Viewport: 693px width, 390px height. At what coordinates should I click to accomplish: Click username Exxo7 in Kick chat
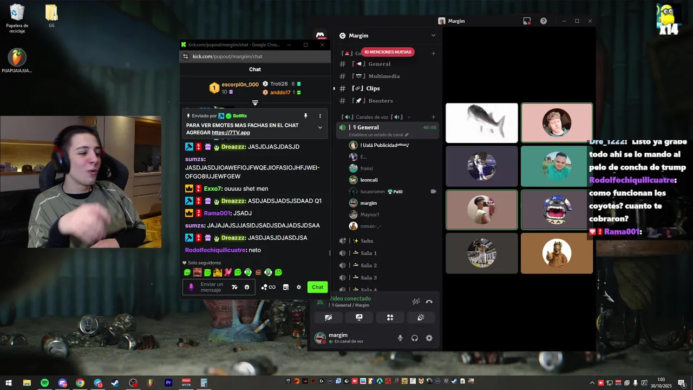pos(213,188)
